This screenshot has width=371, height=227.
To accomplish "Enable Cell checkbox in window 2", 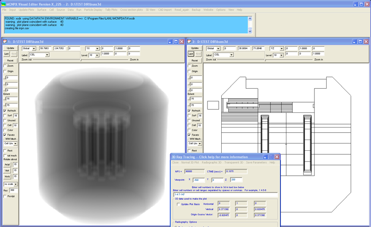I will [189, 125].
